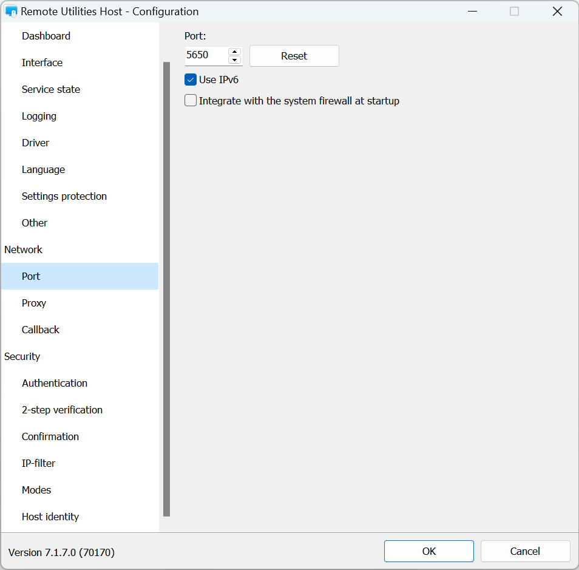The height and width of the screenshot is (570, 579).
Task: Click the Network category heading
Action: [x=23, y=249]
